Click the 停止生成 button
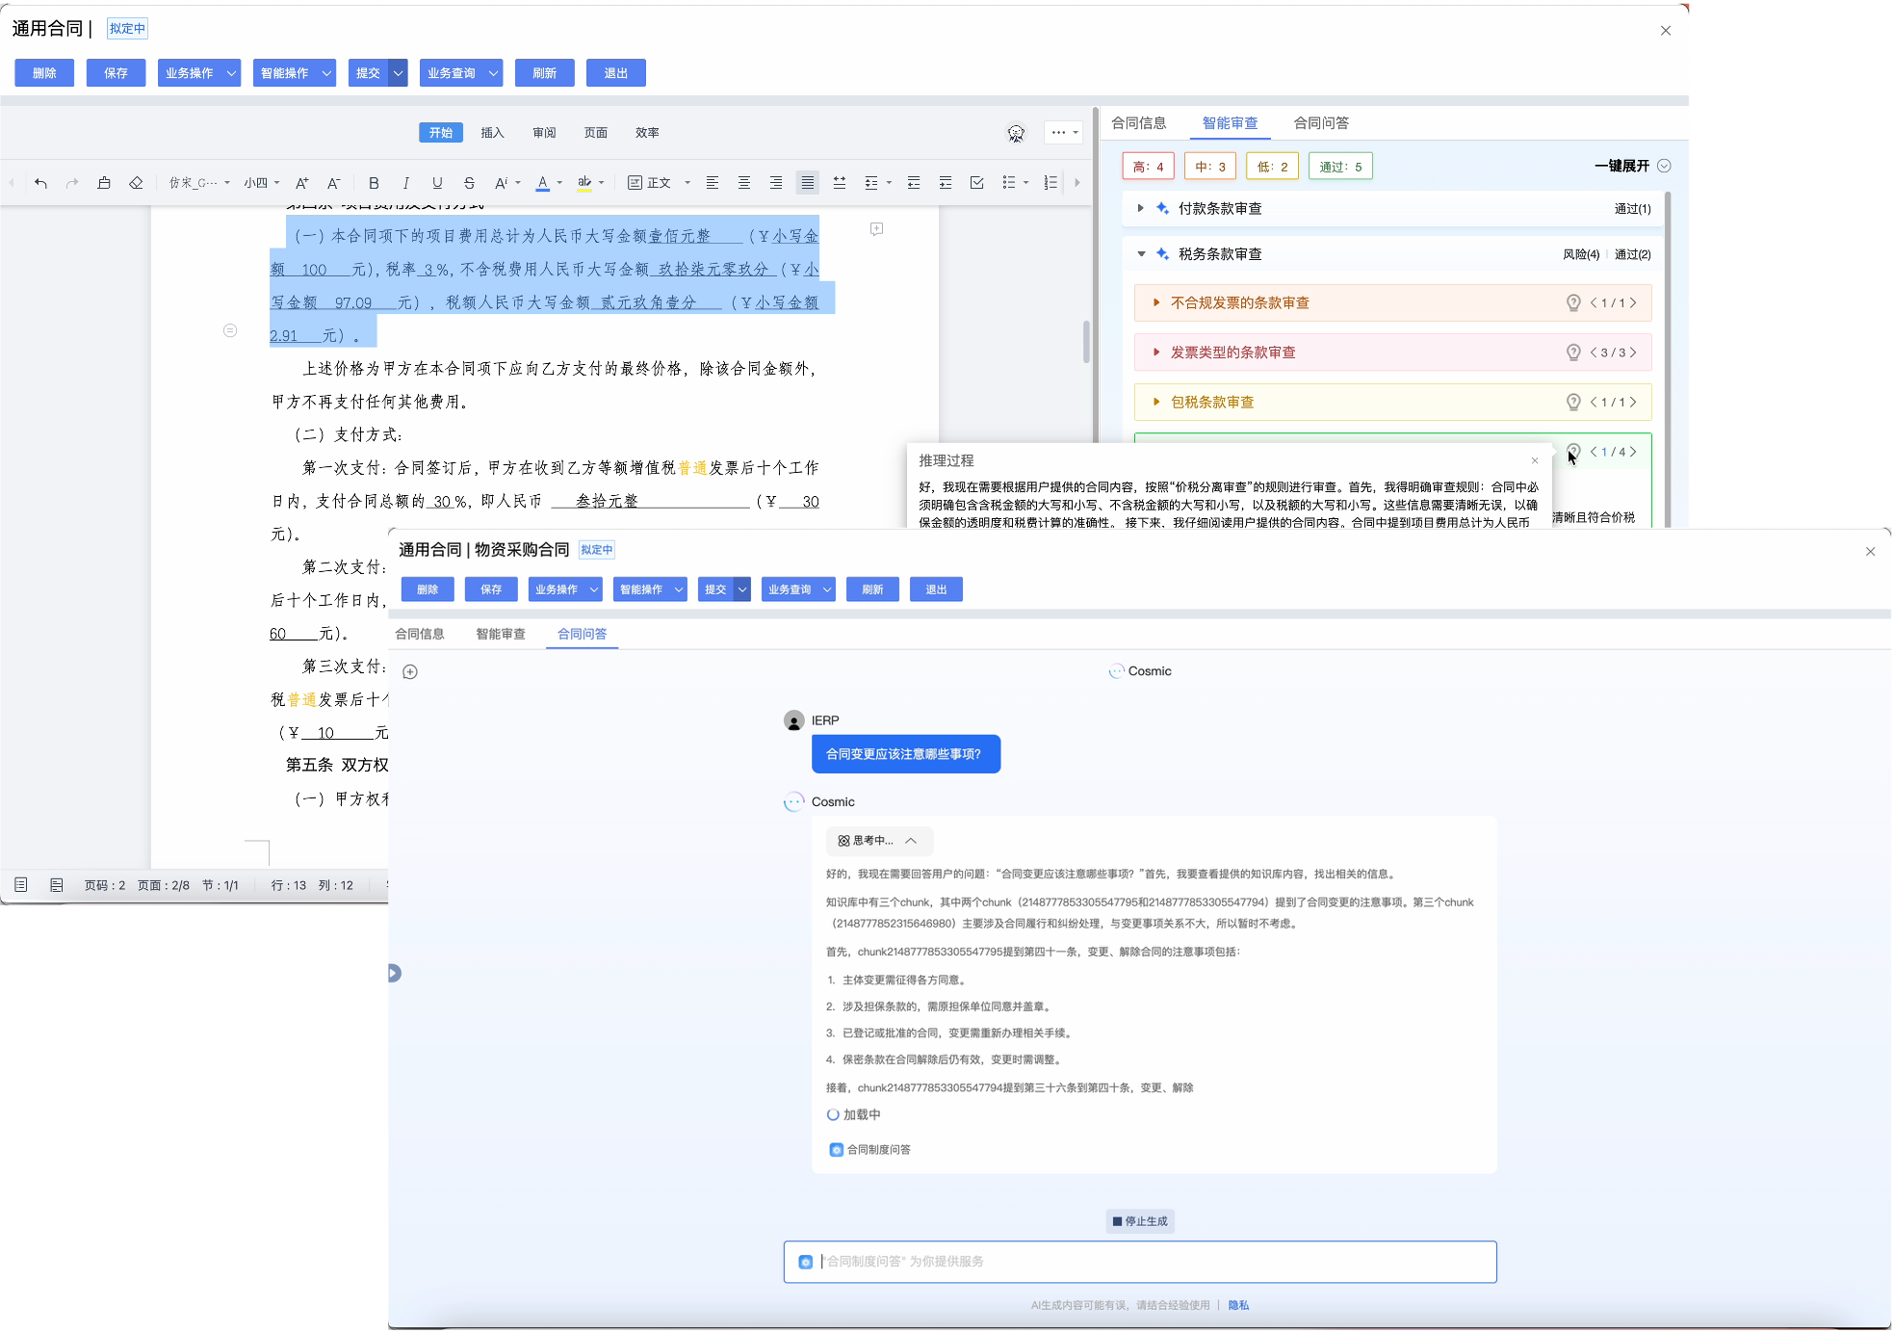The width and height of the screenshot is (1893, 1333). point(1140,1221)
